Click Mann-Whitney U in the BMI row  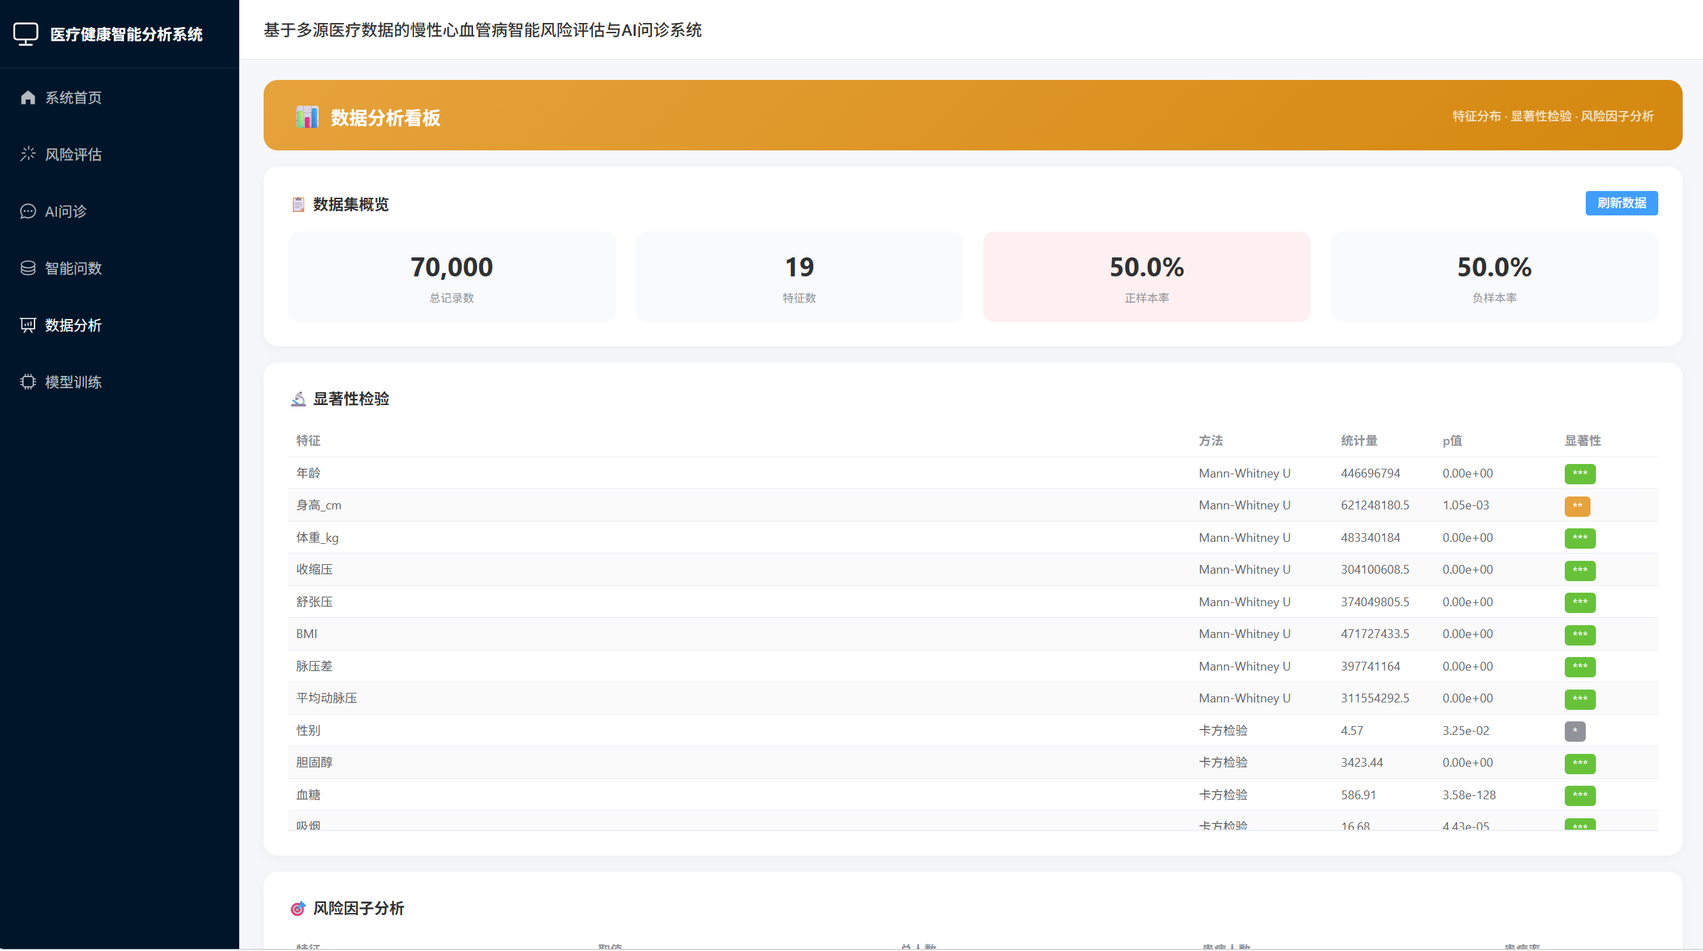(1244, 634)
